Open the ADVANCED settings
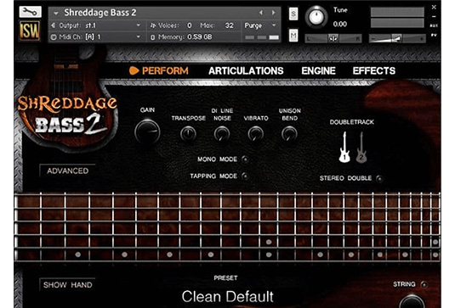 coord(67,171)
